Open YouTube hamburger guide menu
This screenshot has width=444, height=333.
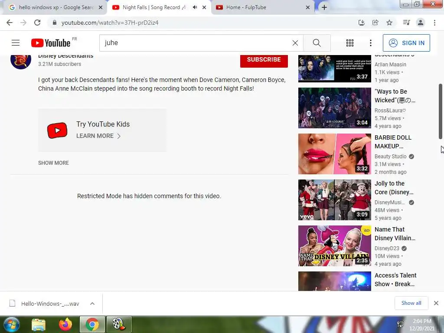[16, 43]
